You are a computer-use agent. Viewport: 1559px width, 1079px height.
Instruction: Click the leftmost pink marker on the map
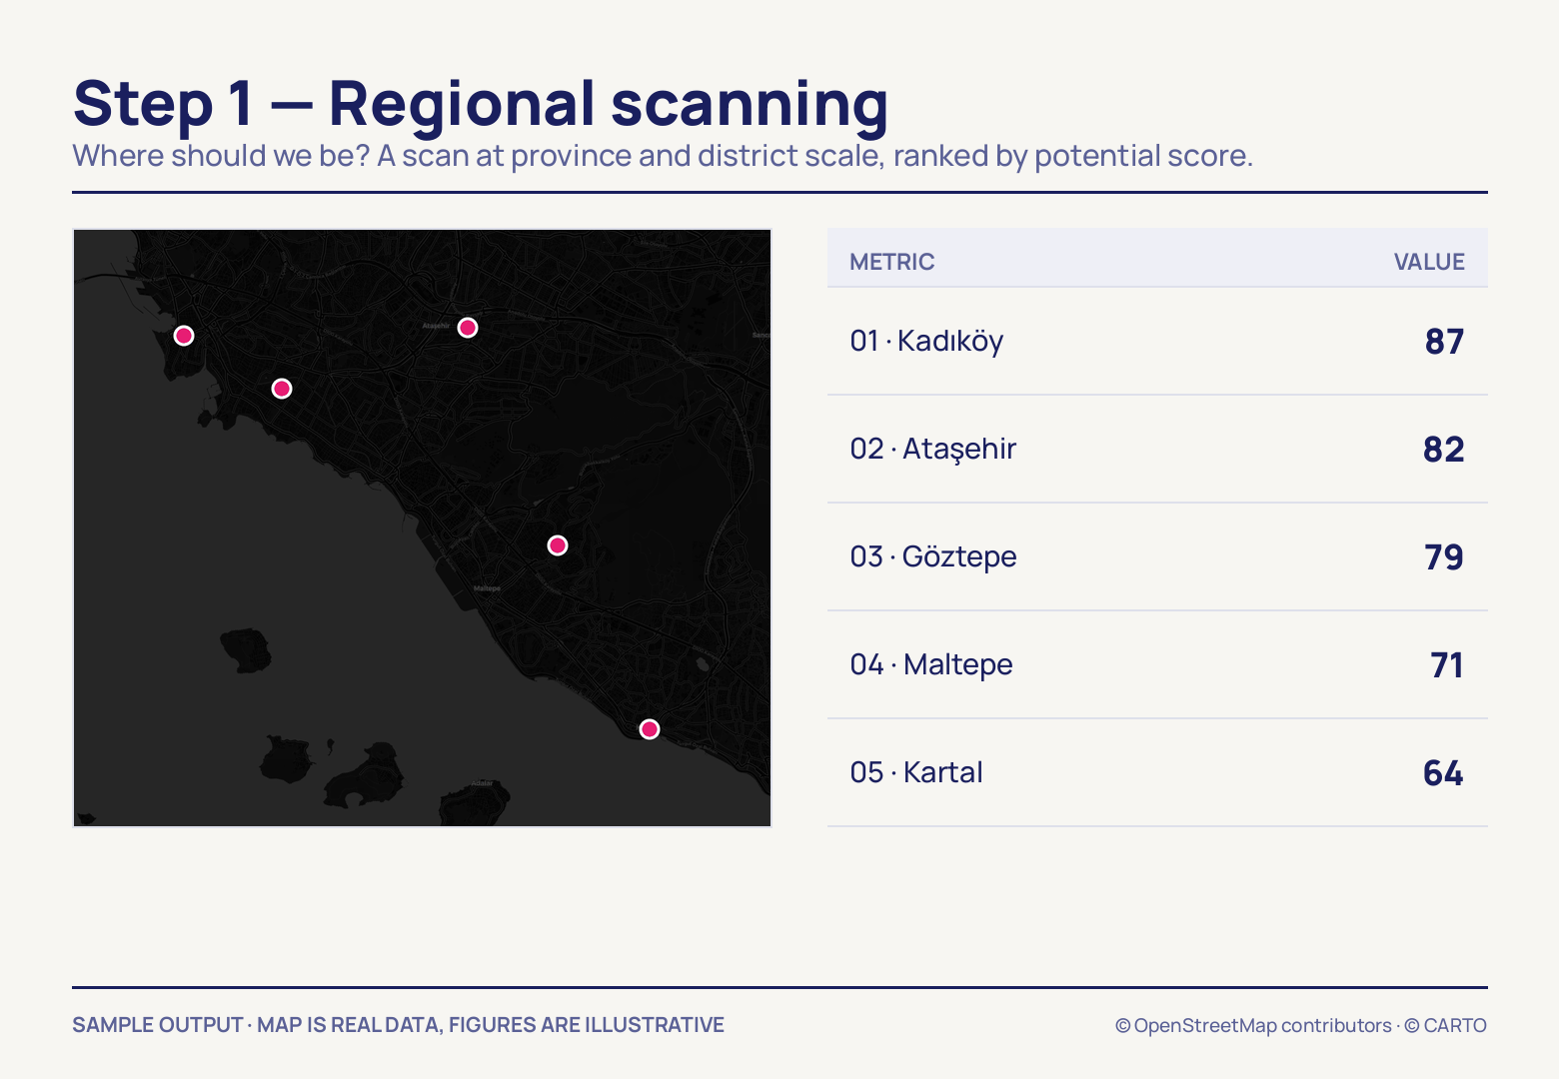(184, 336)
